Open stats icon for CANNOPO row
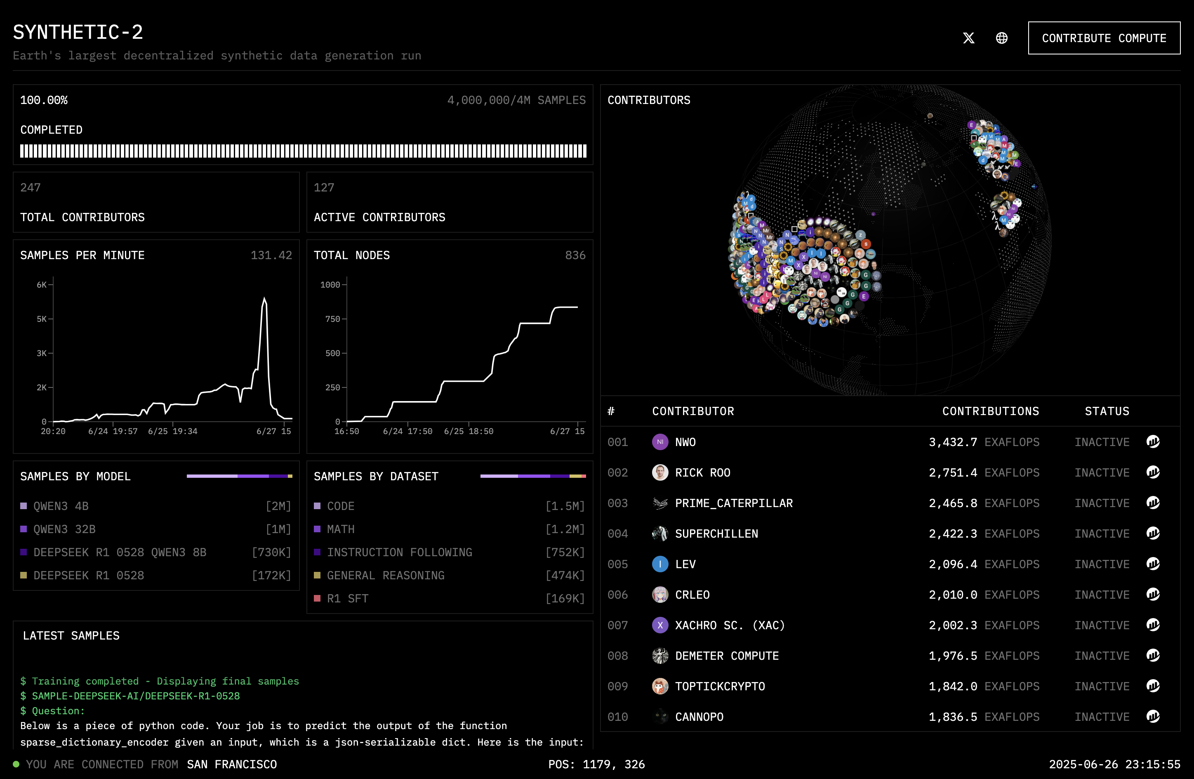Image resolution: width=1194 pixels, height=779 pixels. 1153,717
